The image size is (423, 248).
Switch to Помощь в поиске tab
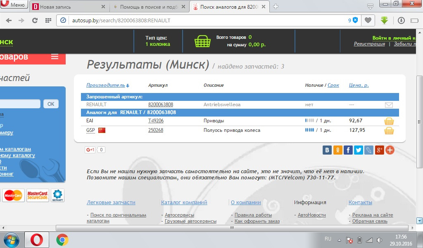[149, 7]
